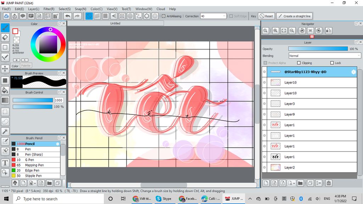Screen dimensions: 363x204
Task: Open the Filter(R) menu
Action: 49,9
